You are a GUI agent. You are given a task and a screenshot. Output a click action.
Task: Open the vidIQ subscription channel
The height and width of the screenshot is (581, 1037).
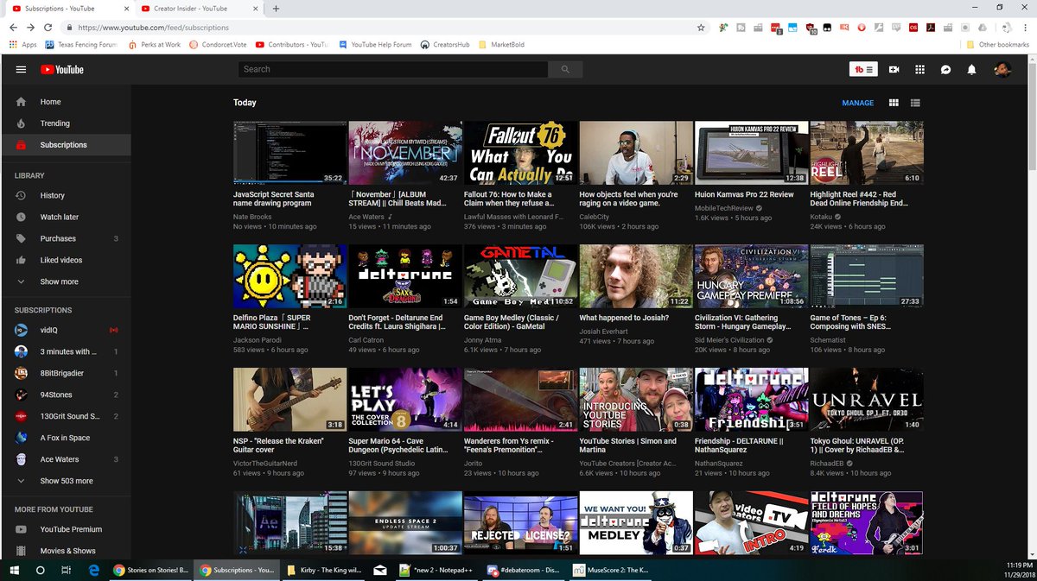pyautogui.click(x=66, y=331)
